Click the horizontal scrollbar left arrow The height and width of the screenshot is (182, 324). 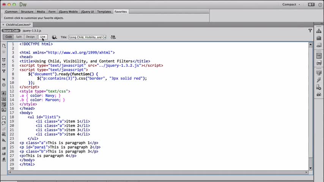10,172
